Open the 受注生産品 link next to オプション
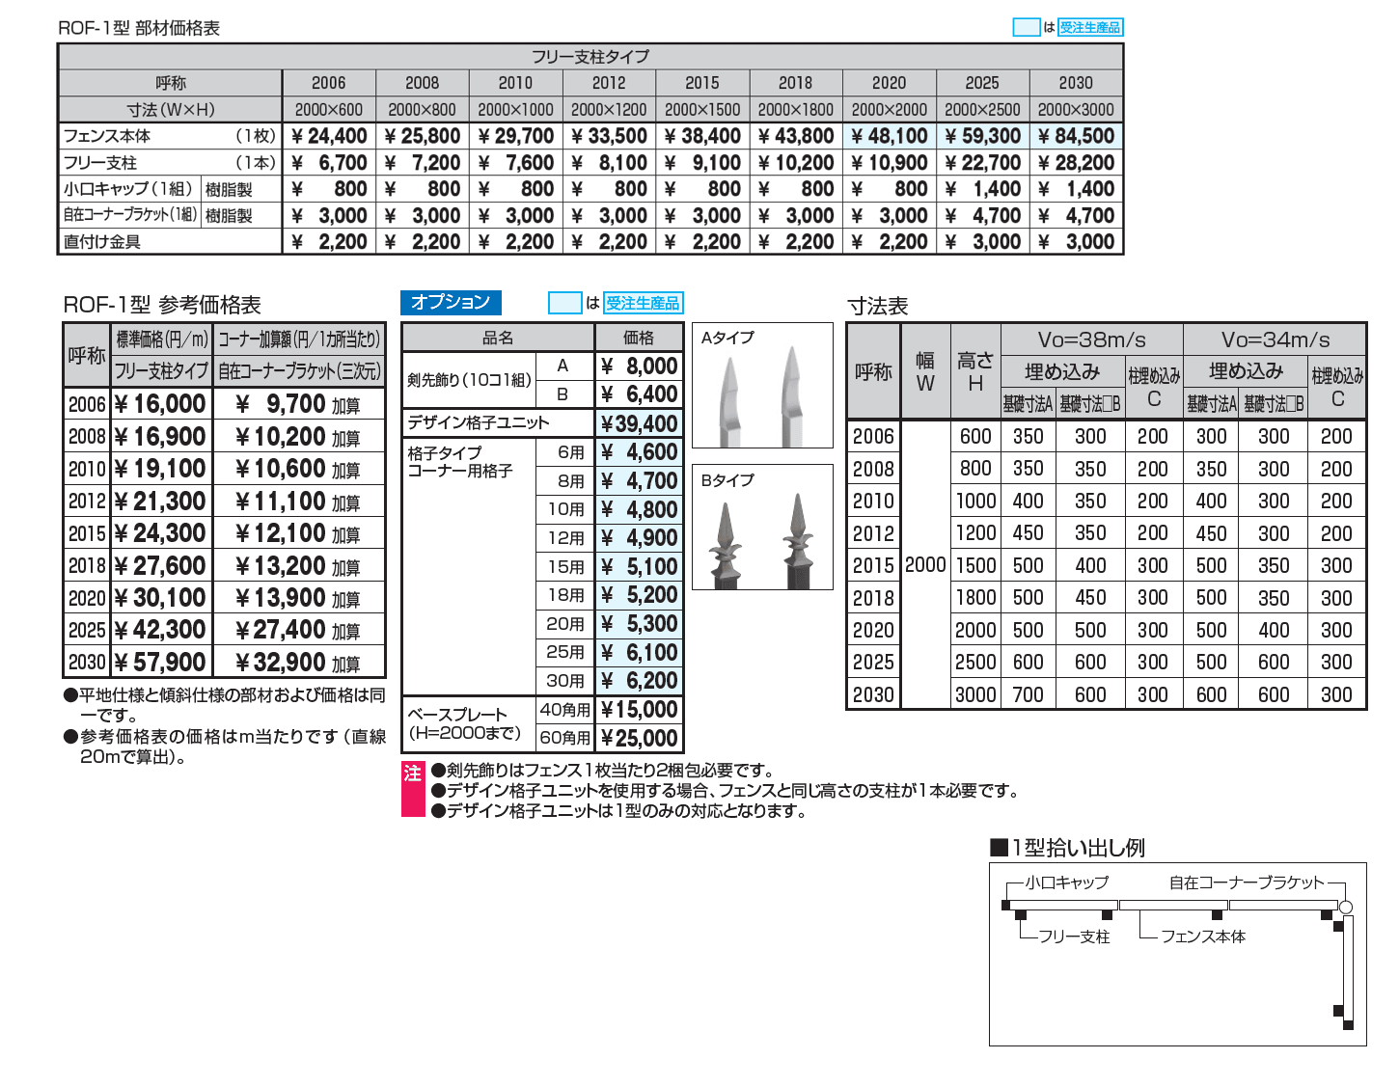 (x=643, y=302)
